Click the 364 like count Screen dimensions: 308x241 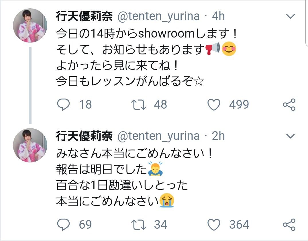click(x=239, y=225)
